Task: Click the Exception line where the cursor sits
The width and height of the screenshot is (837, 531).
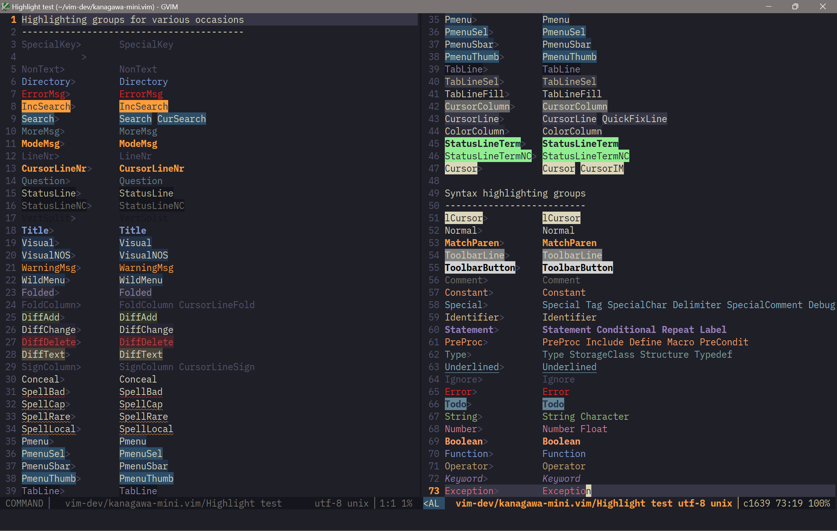Action: [x=566, y=491]
